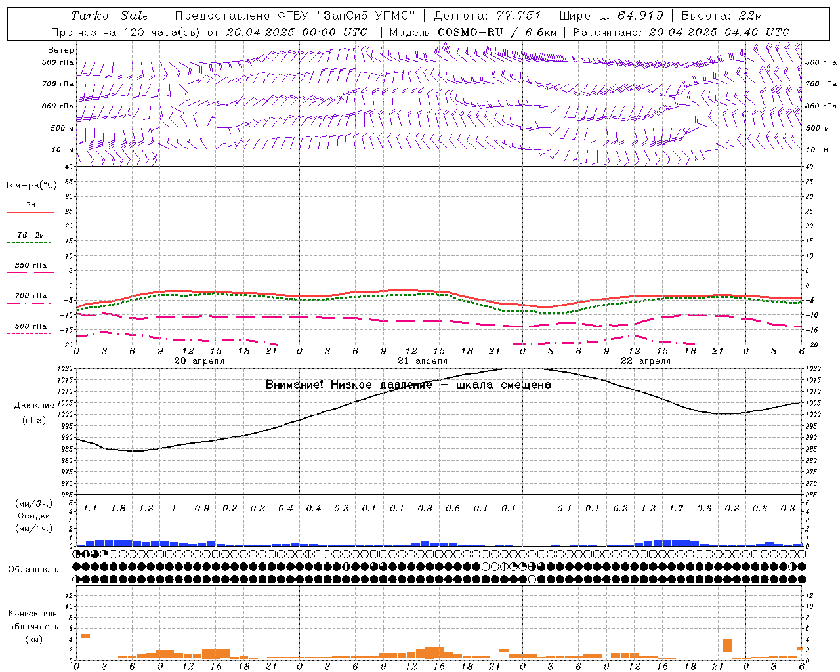This screenshot has width=840, height=672.
Task: Click the "Модель COSMO-RU / 6.6км" label
Action: click(472, 32)
